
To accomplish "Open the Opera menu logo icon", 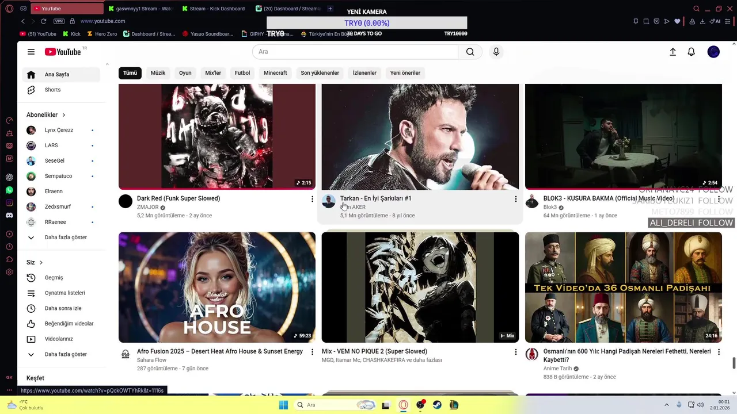I will pyautogui.click(x=9, y=9).
